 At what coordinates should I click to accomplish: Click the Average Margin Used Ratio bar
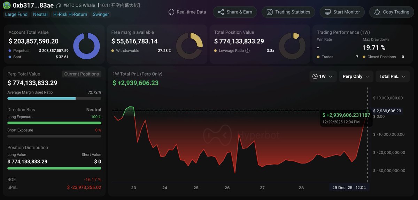pos(54,98)
